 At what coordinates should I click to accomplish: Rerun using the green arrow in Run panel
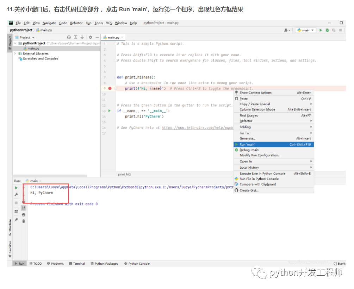(16, 188)
